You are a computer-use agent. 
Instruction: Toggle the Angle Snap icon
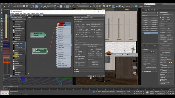(67, 7)
